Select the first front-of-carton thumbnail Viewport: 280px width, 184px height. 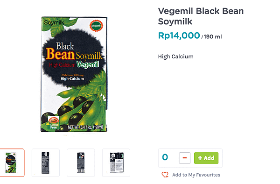pos(12,163)
